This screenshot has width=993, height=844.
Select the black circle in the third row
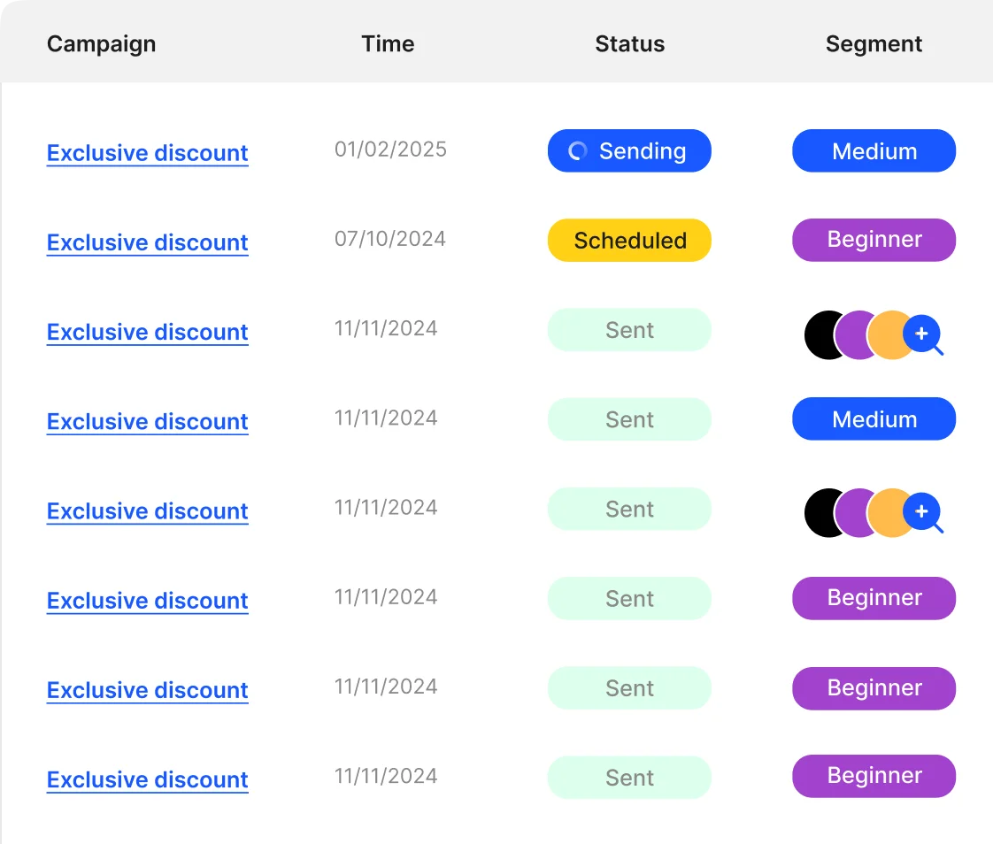coord(822,335)
